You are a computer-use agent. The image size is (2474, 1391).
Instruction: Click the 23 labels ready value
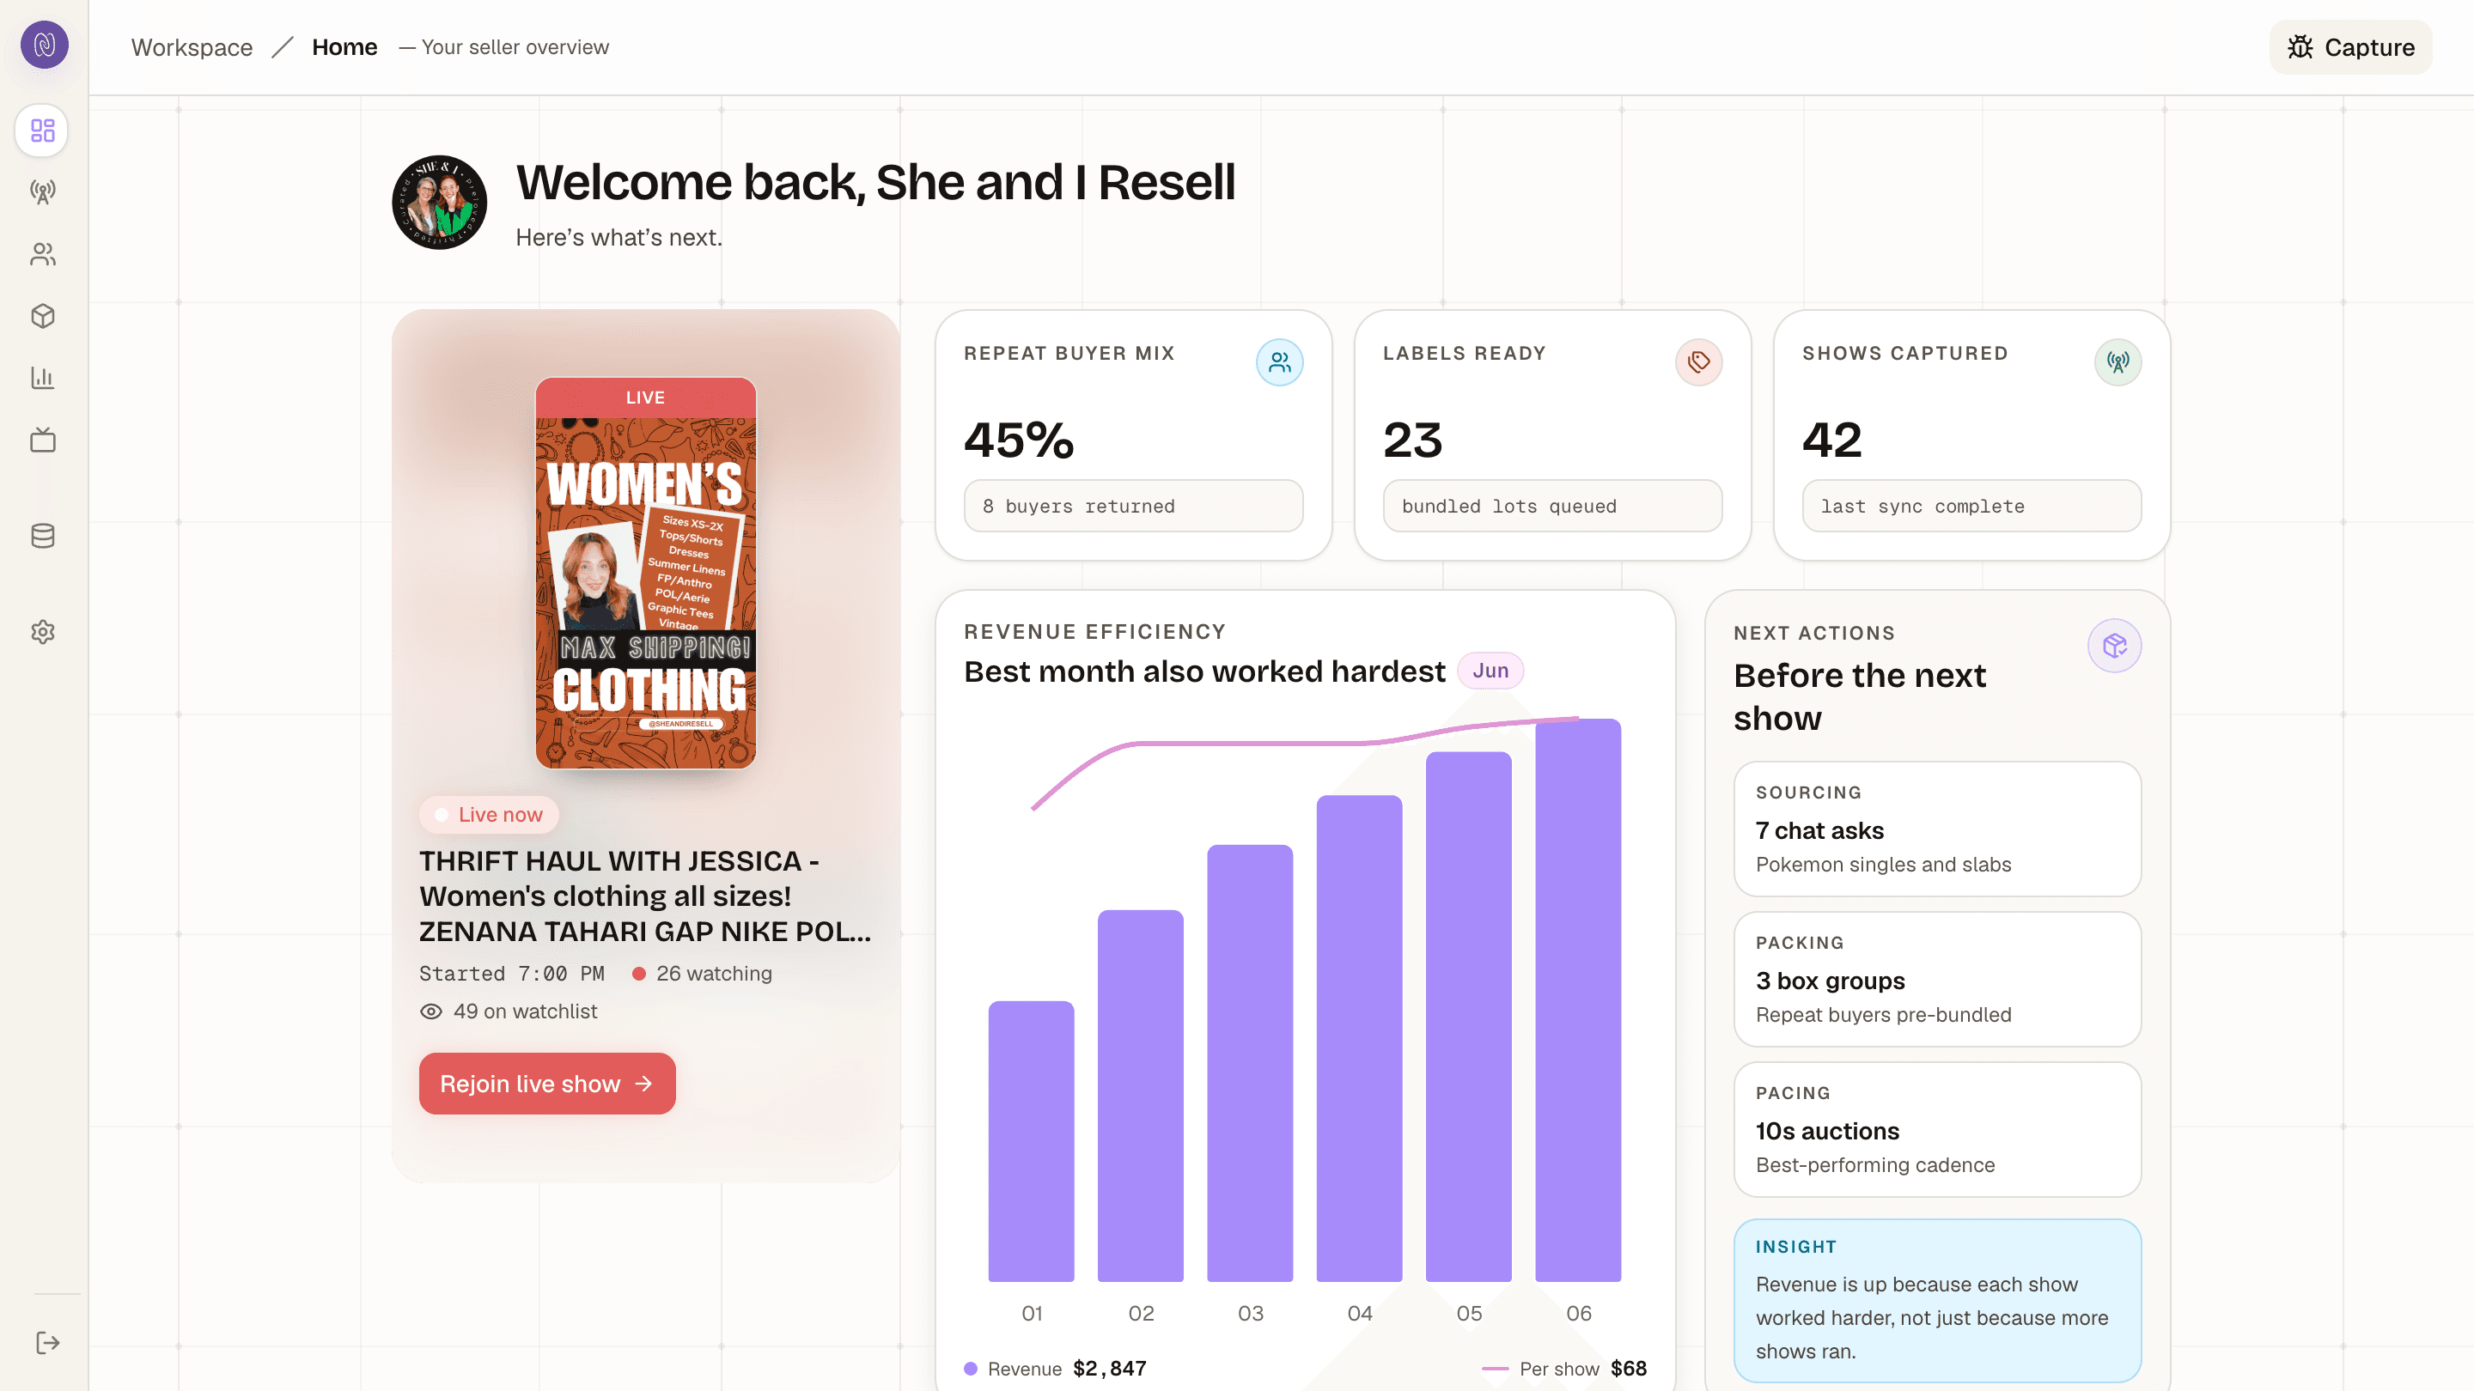click(x=1413, y=440)
